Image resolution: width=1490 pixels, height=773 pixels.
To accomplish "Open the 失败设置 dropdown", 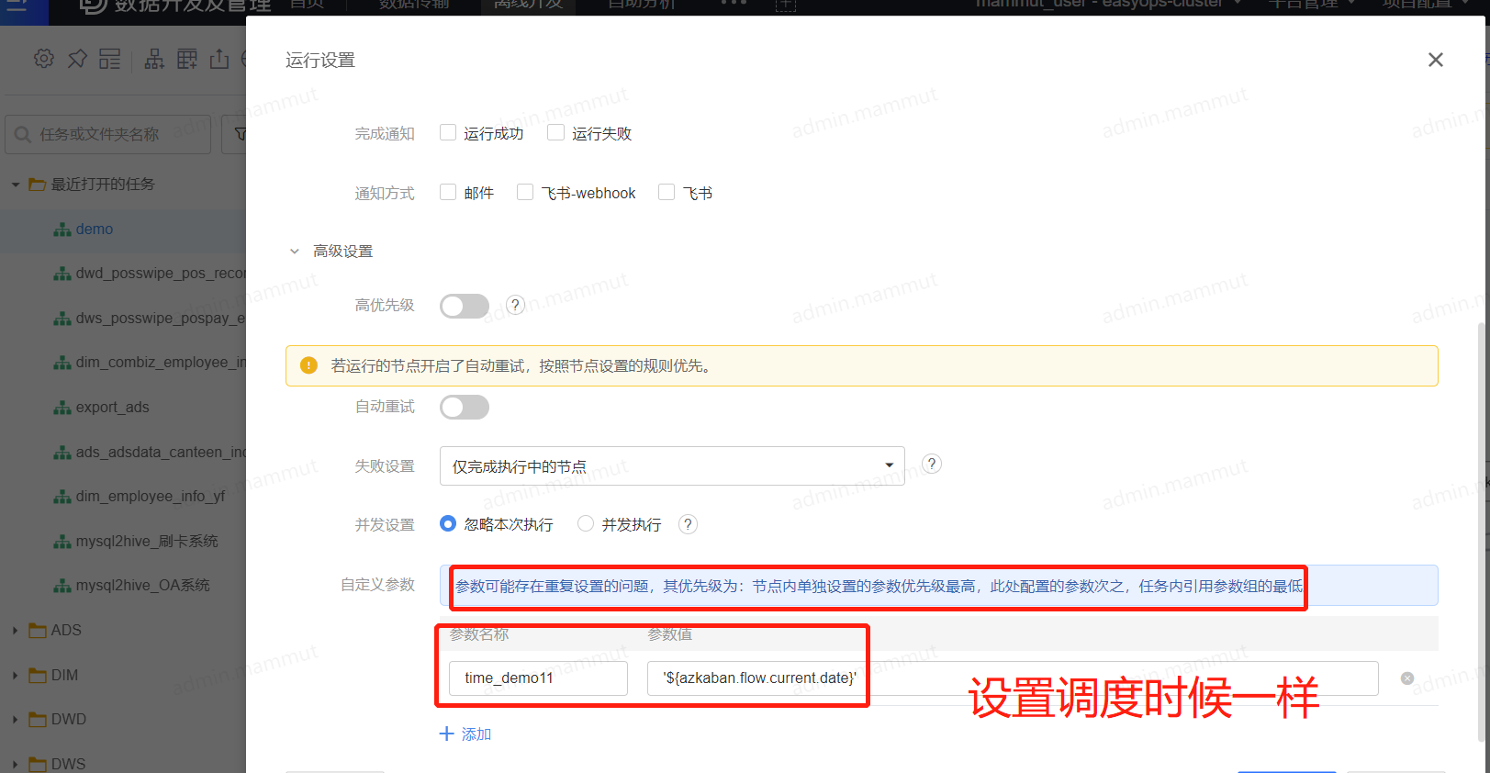I will pyautogui.click(x=672, y=465).
